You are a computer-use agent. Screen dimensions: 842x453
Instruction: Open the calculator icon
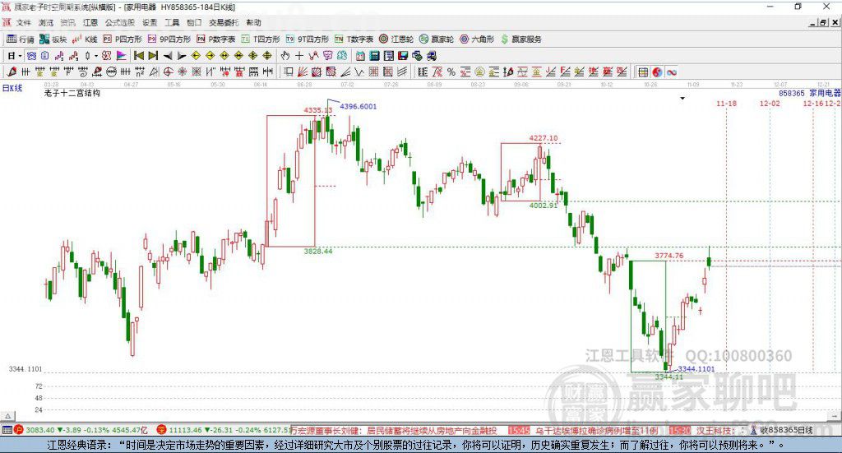tap(374, 56)
